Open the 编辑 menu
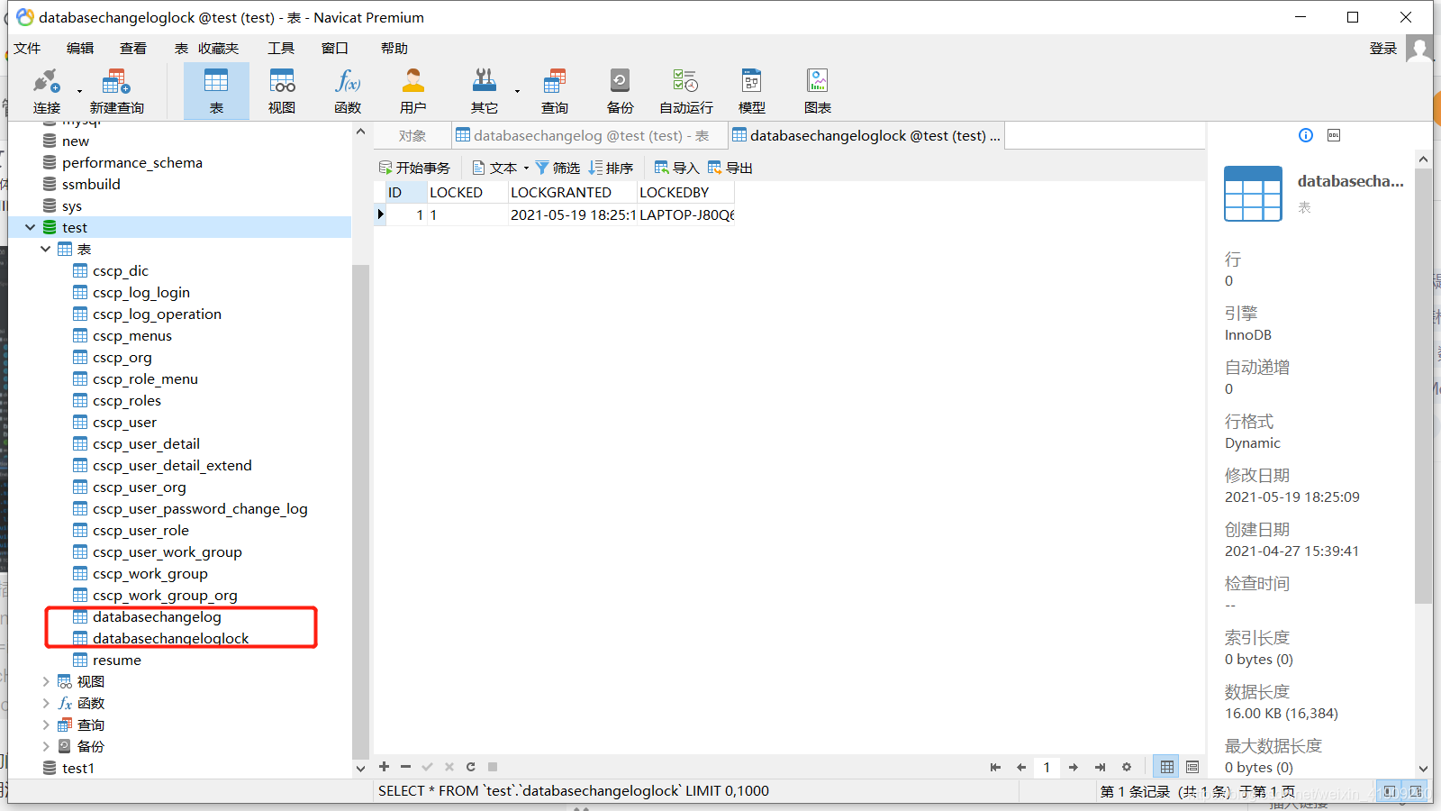This screenshot has height=811, width=1441. click(80, 48)
